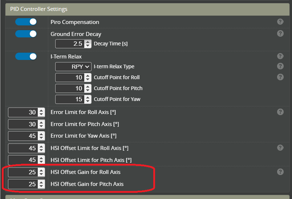
Task: Click help icon for I-Term Relax
Action: 280,56
